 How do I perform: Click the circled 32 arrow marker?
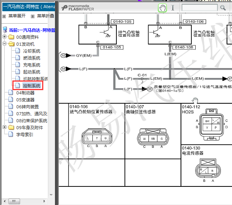66,56
